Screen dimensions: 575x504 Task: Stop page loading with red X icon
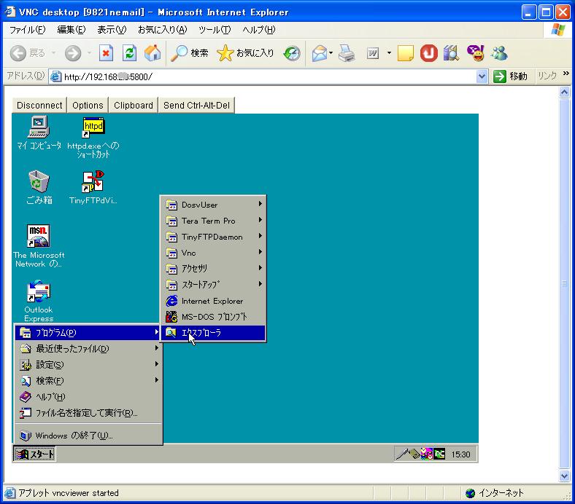coord(106,53)
